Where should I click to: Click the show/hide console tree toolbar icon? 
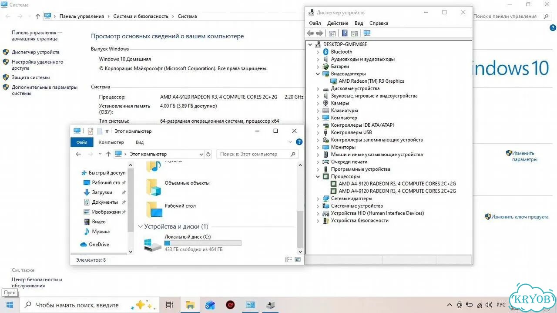[x=332, y=34]
